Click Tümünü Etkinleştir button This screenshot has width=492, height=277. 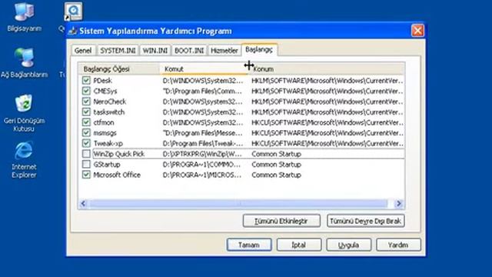(281, 221)
